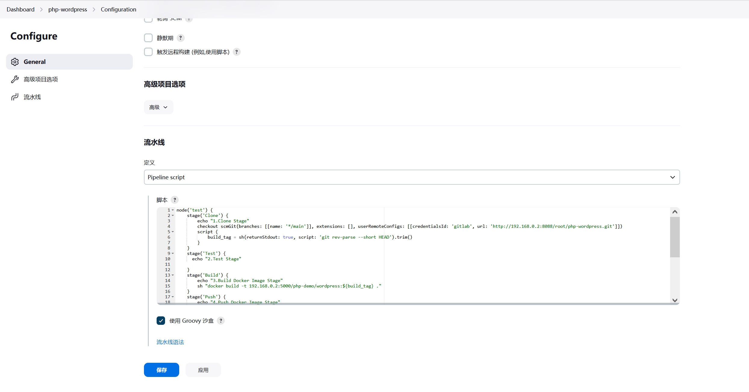Click the script editor vertical scrollbar thumb

675,237
